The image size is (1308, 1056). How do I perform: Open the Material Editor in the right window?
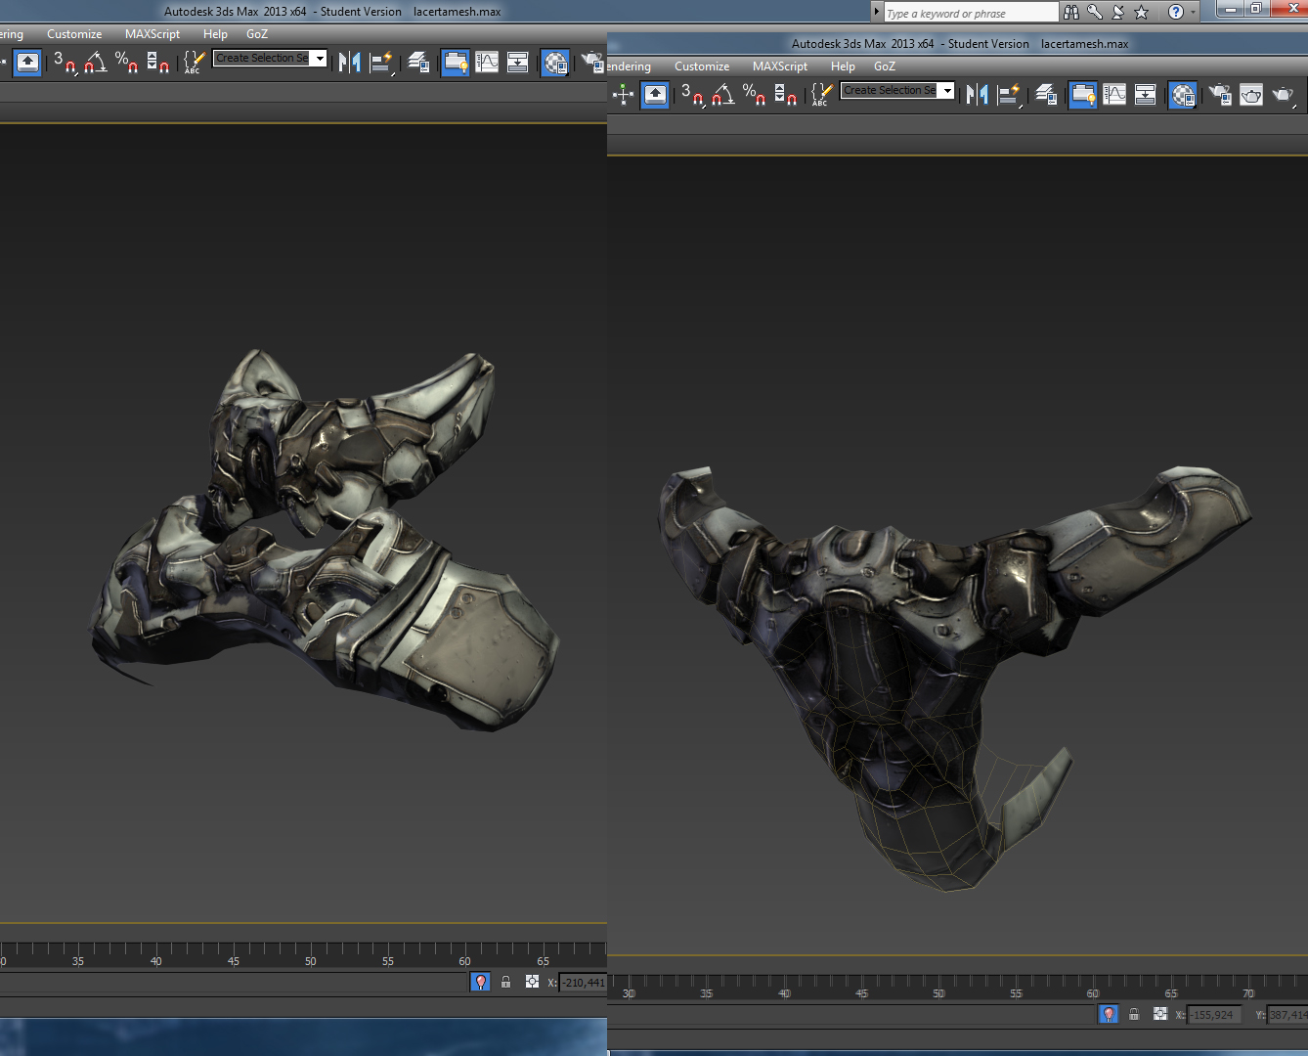1183,94
